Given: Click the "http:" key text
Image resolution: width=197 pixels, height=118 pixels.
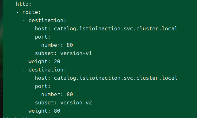Looking at the screenshot, I should pyautogui.click(x=23, y=4).
